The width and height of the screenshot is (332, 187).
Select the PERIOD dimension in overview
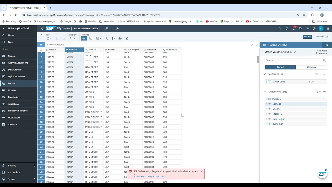pos(296,99)
